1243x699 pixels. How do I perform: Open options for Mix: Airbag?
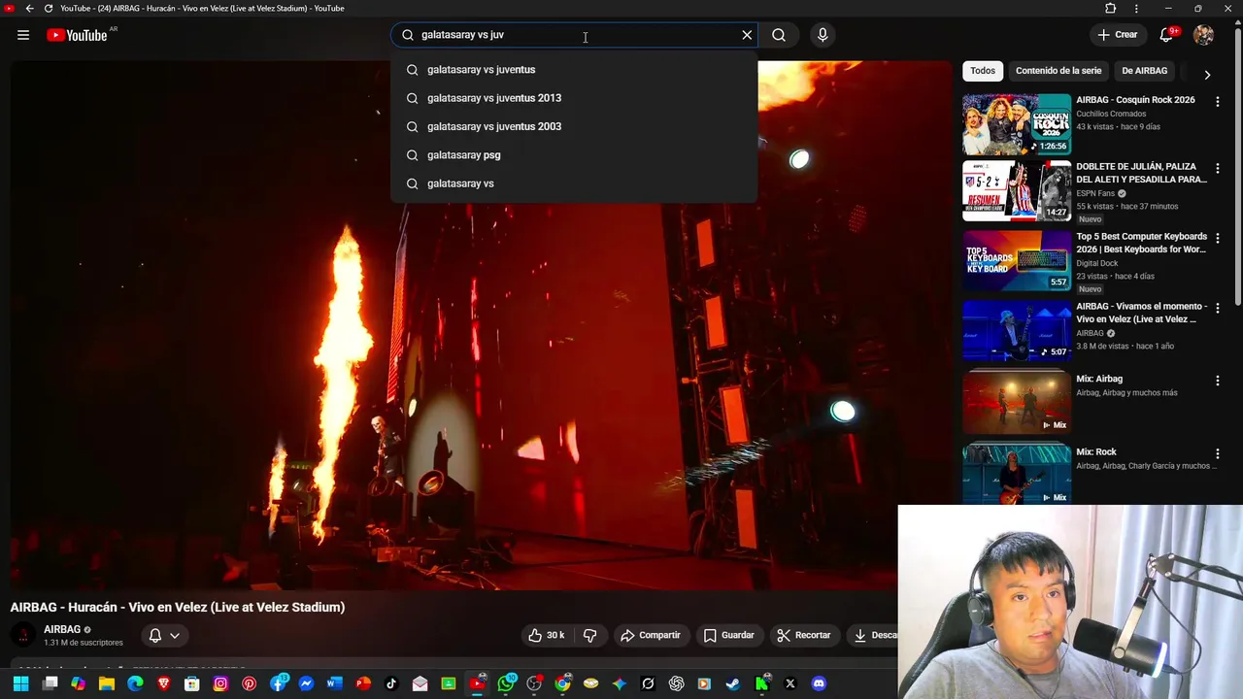[1218, 382]
